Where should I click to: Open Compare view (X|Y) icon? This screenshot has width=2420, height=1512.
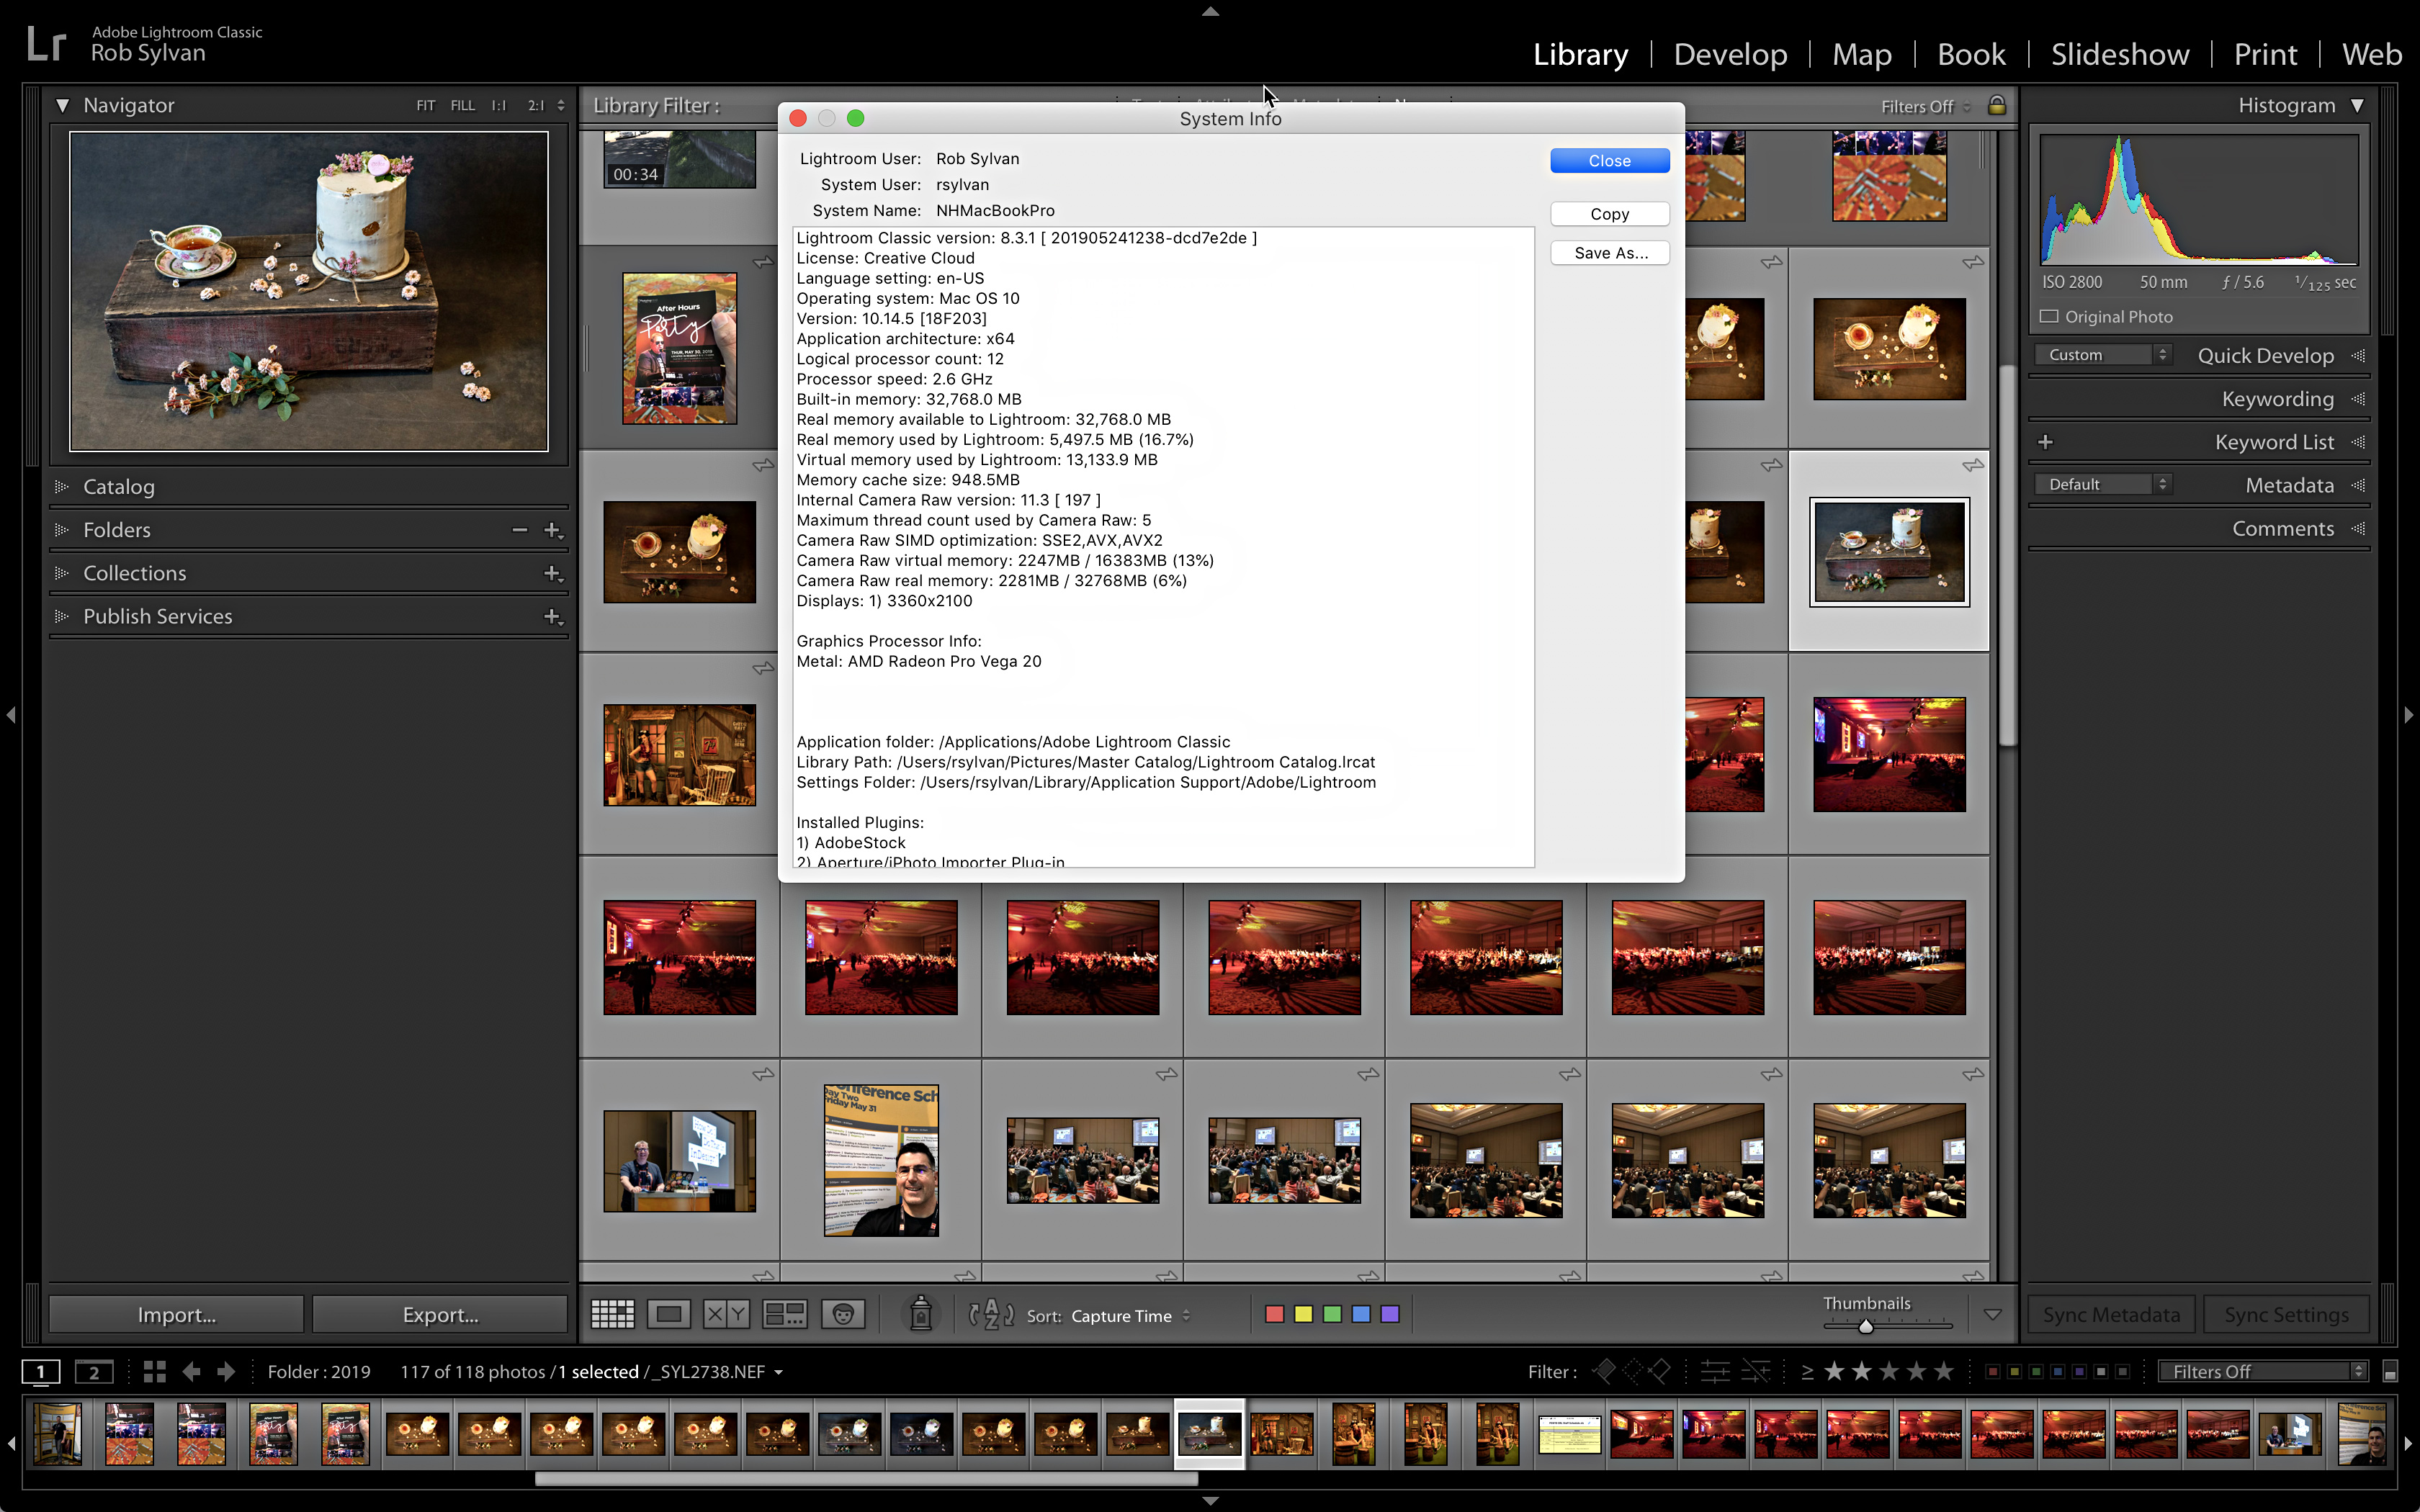pos(726,1314)
